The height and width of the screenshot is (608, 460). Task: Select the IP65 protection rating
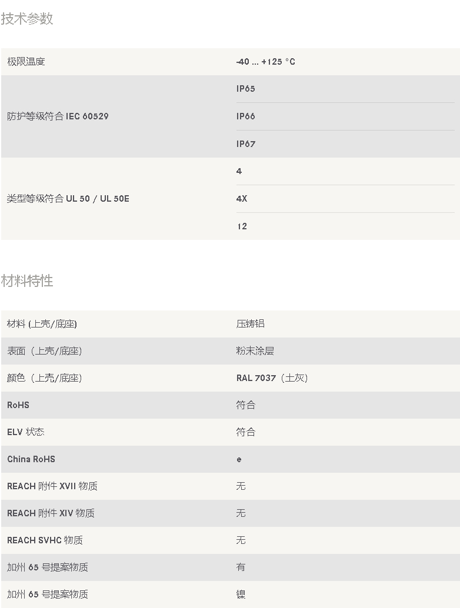point(245,89)
